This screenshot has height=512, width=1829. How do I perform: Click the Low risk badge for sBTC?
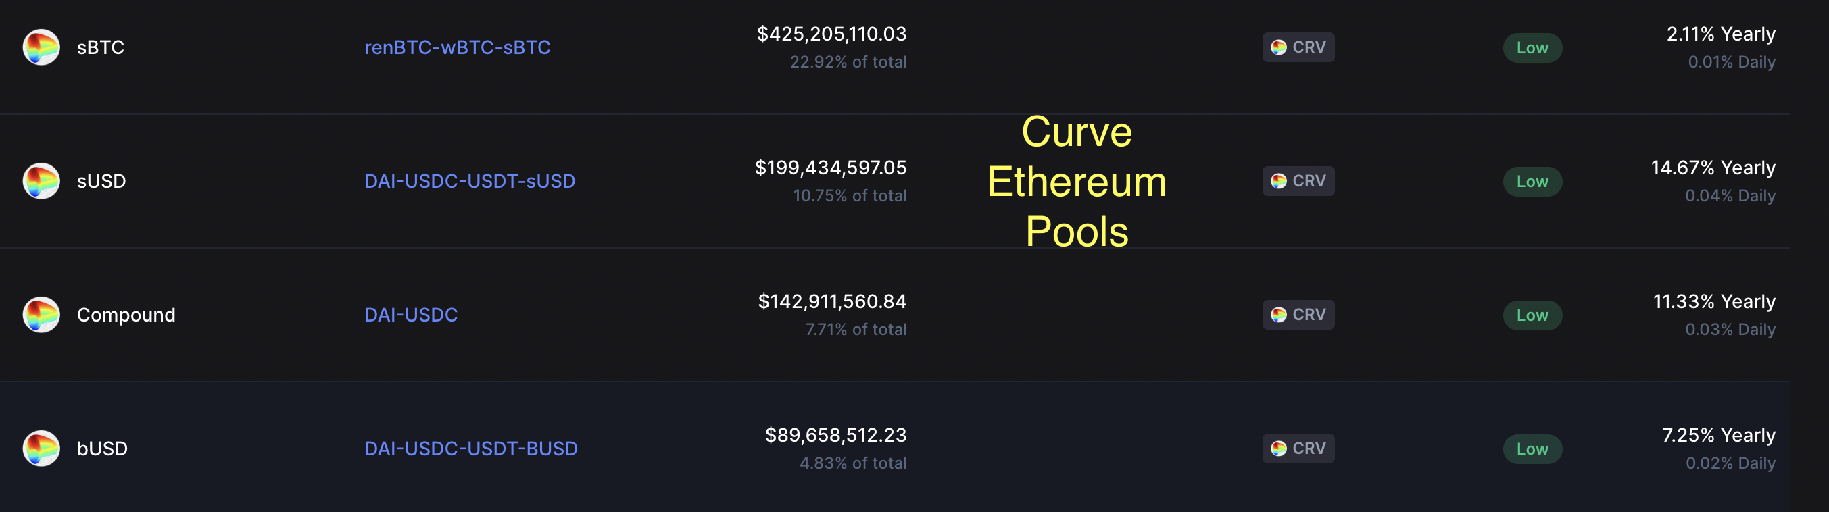1532,48
